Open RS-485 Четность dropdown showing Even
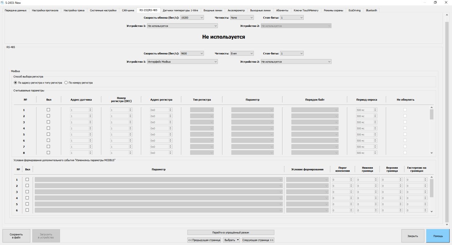The height and width of the screenshot is (245, 452). (242, 53)
